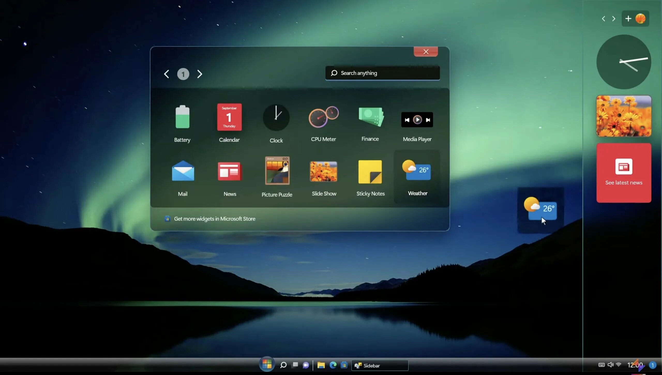
Task: Add the Sticky Notes widget
Action: click(x=370, y=172)
